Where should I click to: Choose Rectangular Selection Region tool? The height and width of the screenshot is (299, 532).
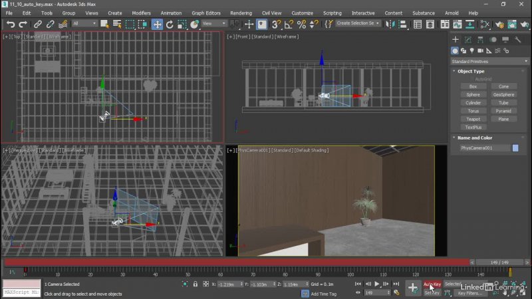[130, 24]
